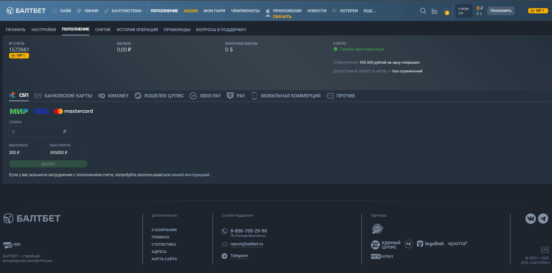Click the Legalbet partner logo
Screen dimensions: 552x273
(430, 244)
